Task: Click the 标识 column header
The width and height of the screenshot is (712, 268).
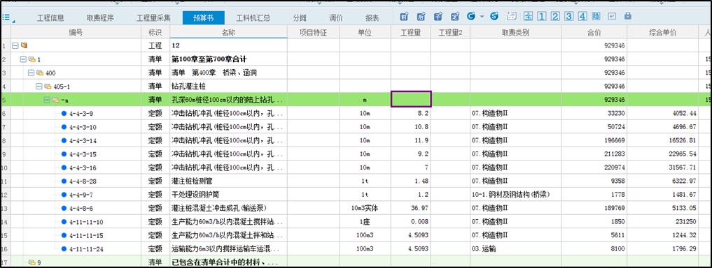Action: click(x=155, y=33)
